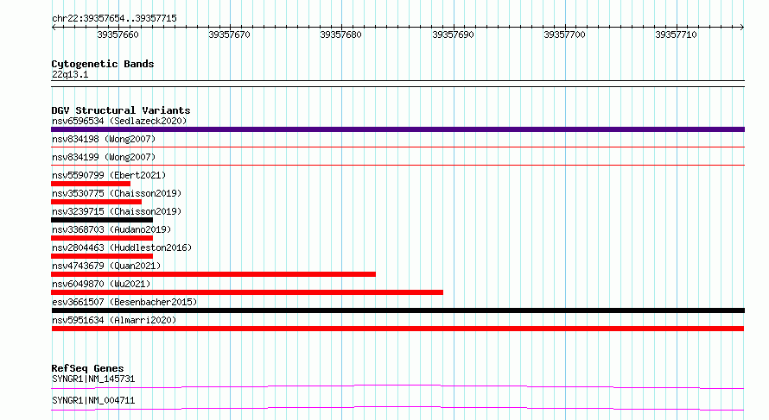The width and height of the screenshot is (769, 420).
Task: Open the SYNGR1|NM_145731 gene label
Action: click(x=93, y=379)
